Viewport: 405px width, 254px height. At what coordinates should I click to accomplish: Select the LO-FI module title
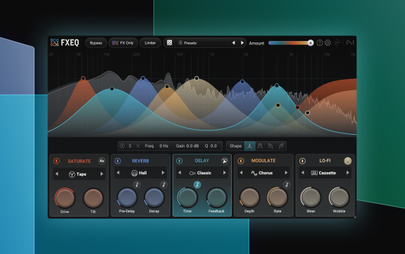coord(325,161)
